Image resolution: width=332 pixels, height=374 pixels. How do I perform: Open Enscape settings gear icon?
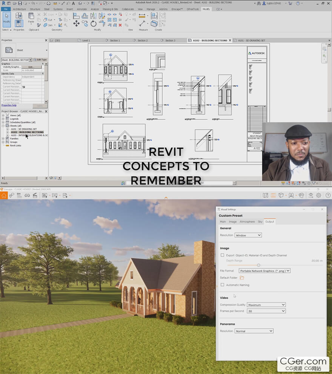click(x=319, y=195)
